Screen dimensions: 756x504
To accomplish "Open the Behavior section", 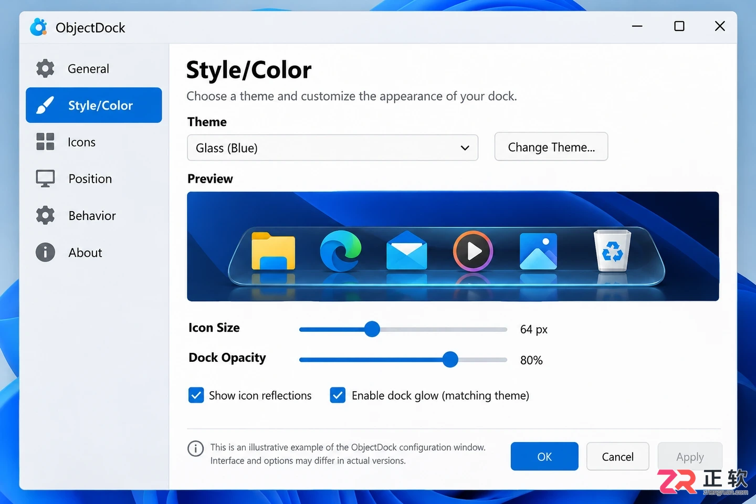I will (94, 215).
